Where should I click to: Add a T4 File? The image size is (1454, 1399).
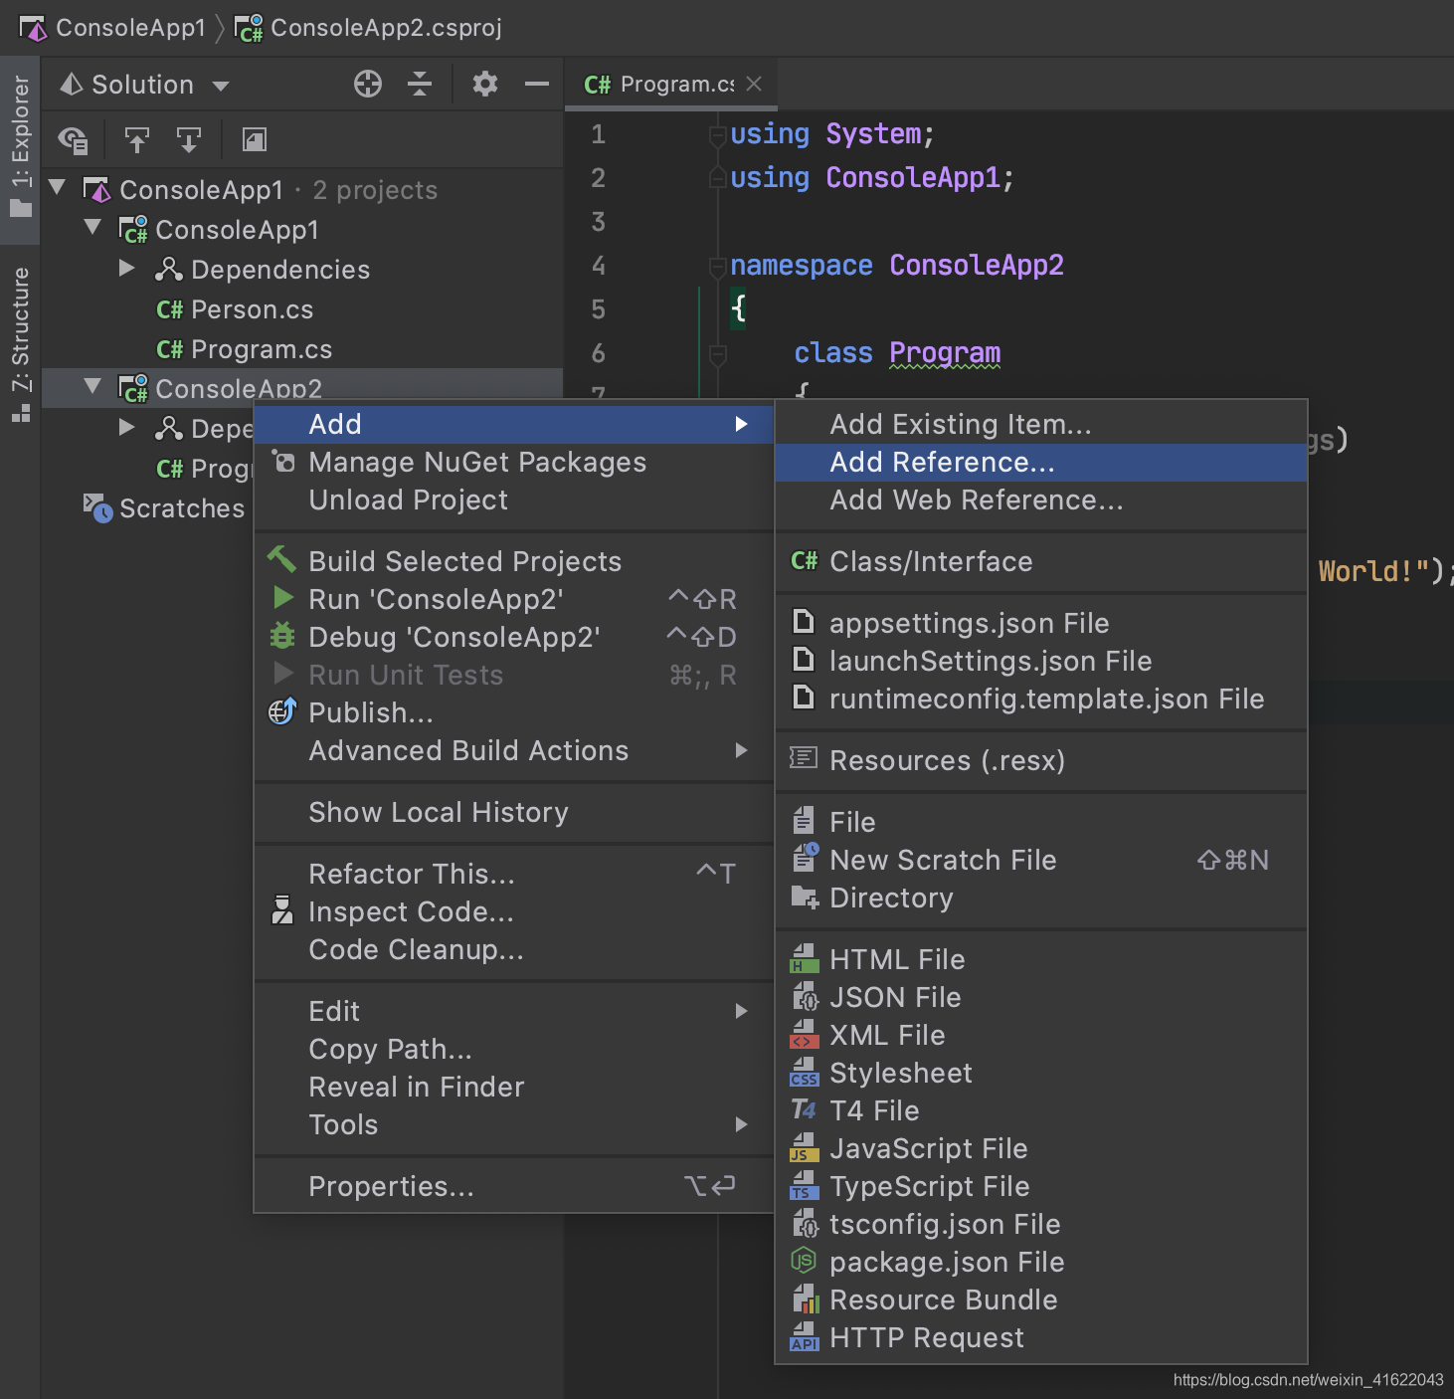point(1040,1110)
